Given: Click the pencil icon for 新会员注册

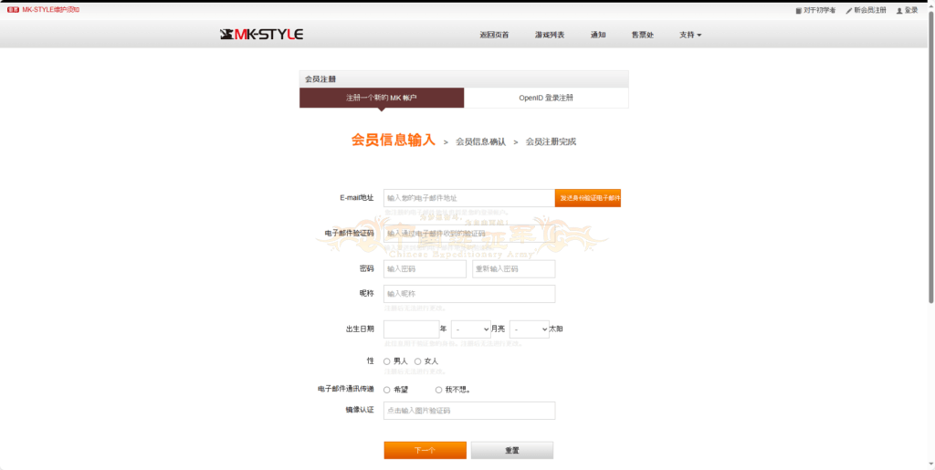Looking at the screenshot, I should (849, 11).
